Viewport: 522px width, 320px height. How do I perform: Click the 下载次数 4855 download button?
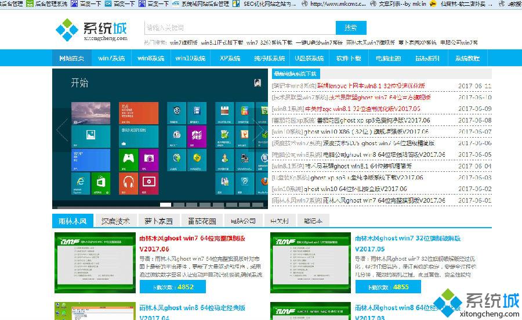[388, 287]
